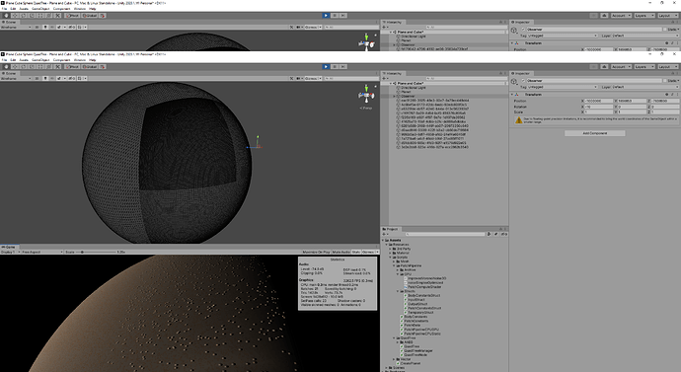Viewport: 681px width, 372px height.
Task: Click search by label icon in Project panel
Action: coord(496,234)
